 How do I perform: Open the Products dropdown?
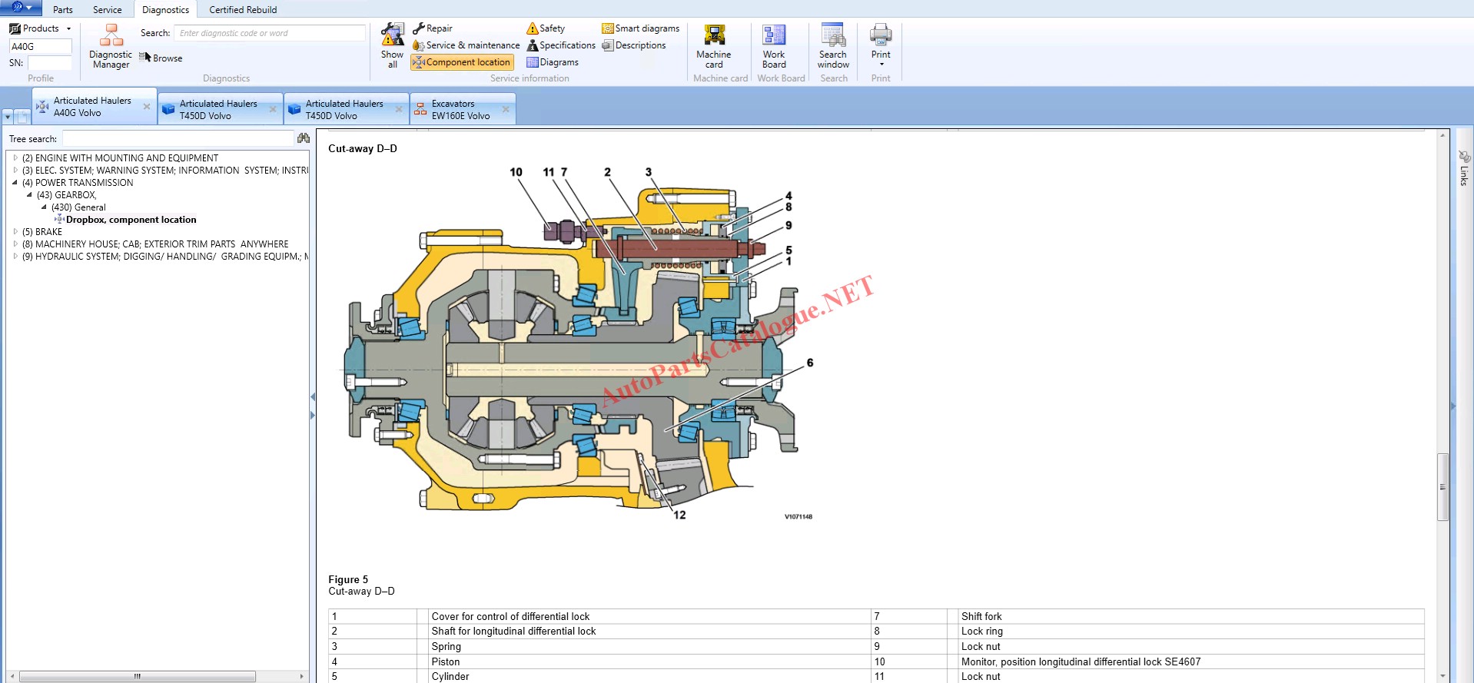pos(40,28)
